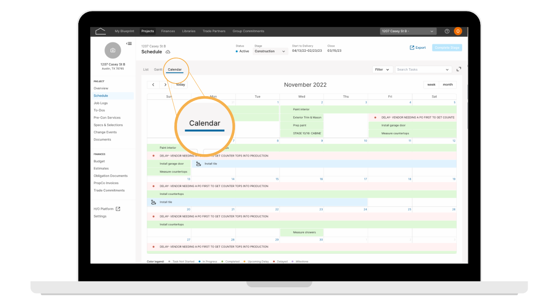Open Budget under Finances
This screenshot has width=542, height=305.
coord(100,161)
